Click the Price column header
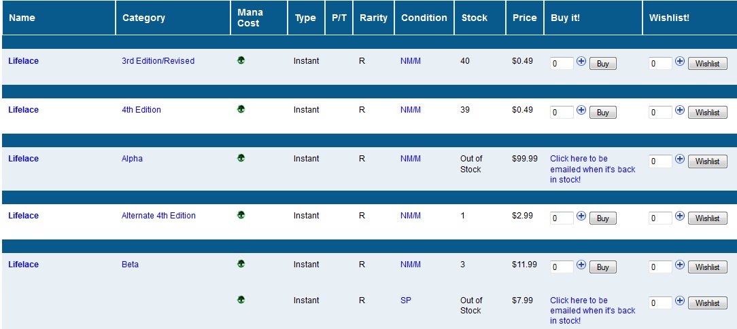The width and height of the screenshot is (737, 329). tap(524, 18)
